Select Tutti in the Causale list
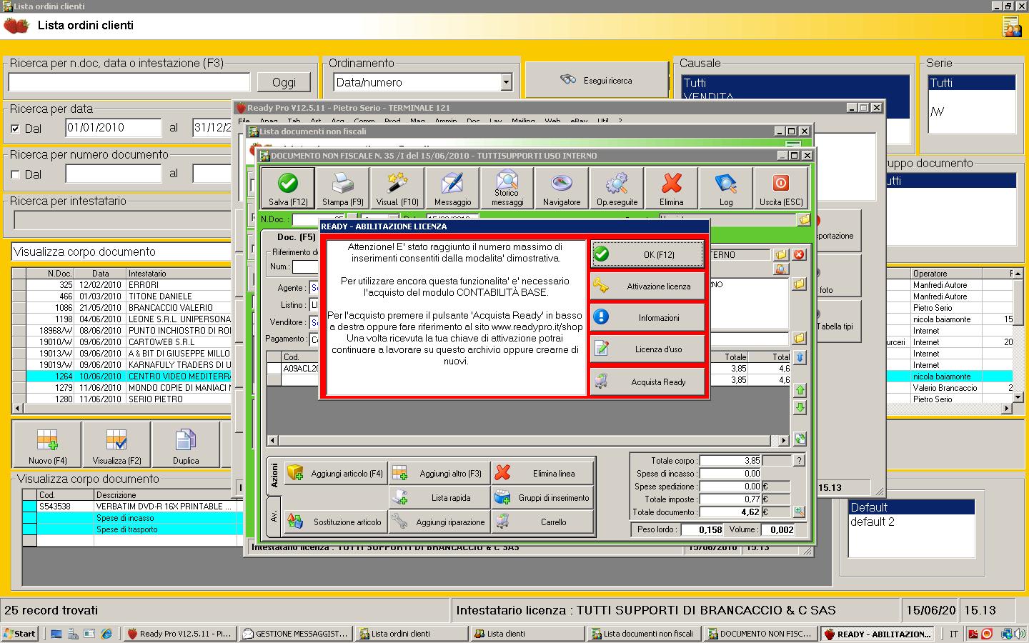The image size is (1029, 643). [x=795, y=83]
